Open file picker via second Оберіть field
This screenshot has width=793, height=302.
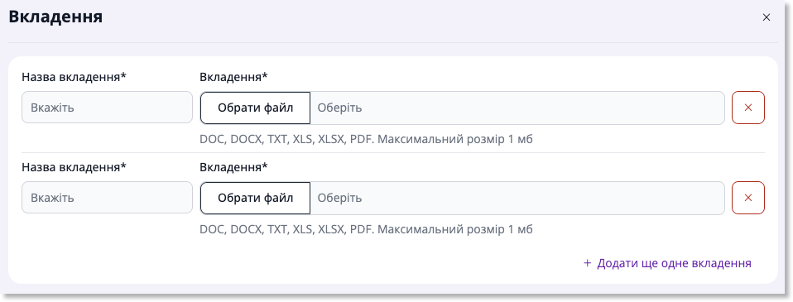point(517,198)
